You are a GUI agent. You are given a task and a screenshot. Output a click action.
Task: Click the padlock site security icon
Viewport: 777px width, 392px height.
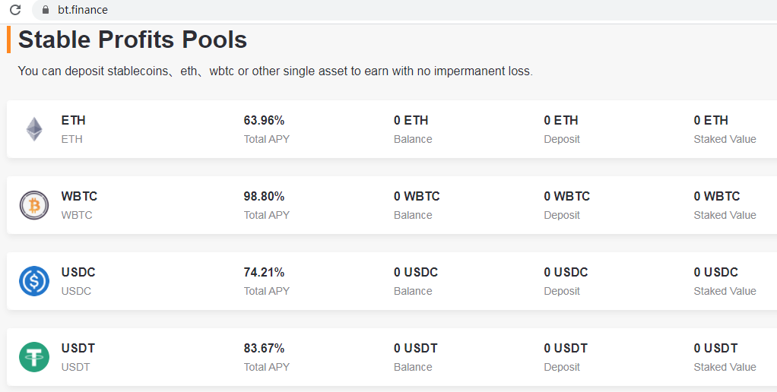click(45, 10)
